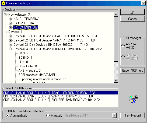
Task: Select Device#04 PIONEER DVD-104 tree item
Action: tap(58, 49)
